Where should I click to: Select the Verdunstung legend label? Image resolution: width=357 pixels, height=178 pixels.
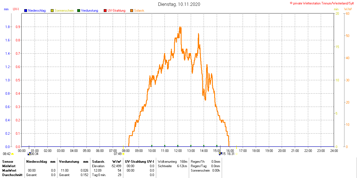pyautogui.click(x=90, y=11)
